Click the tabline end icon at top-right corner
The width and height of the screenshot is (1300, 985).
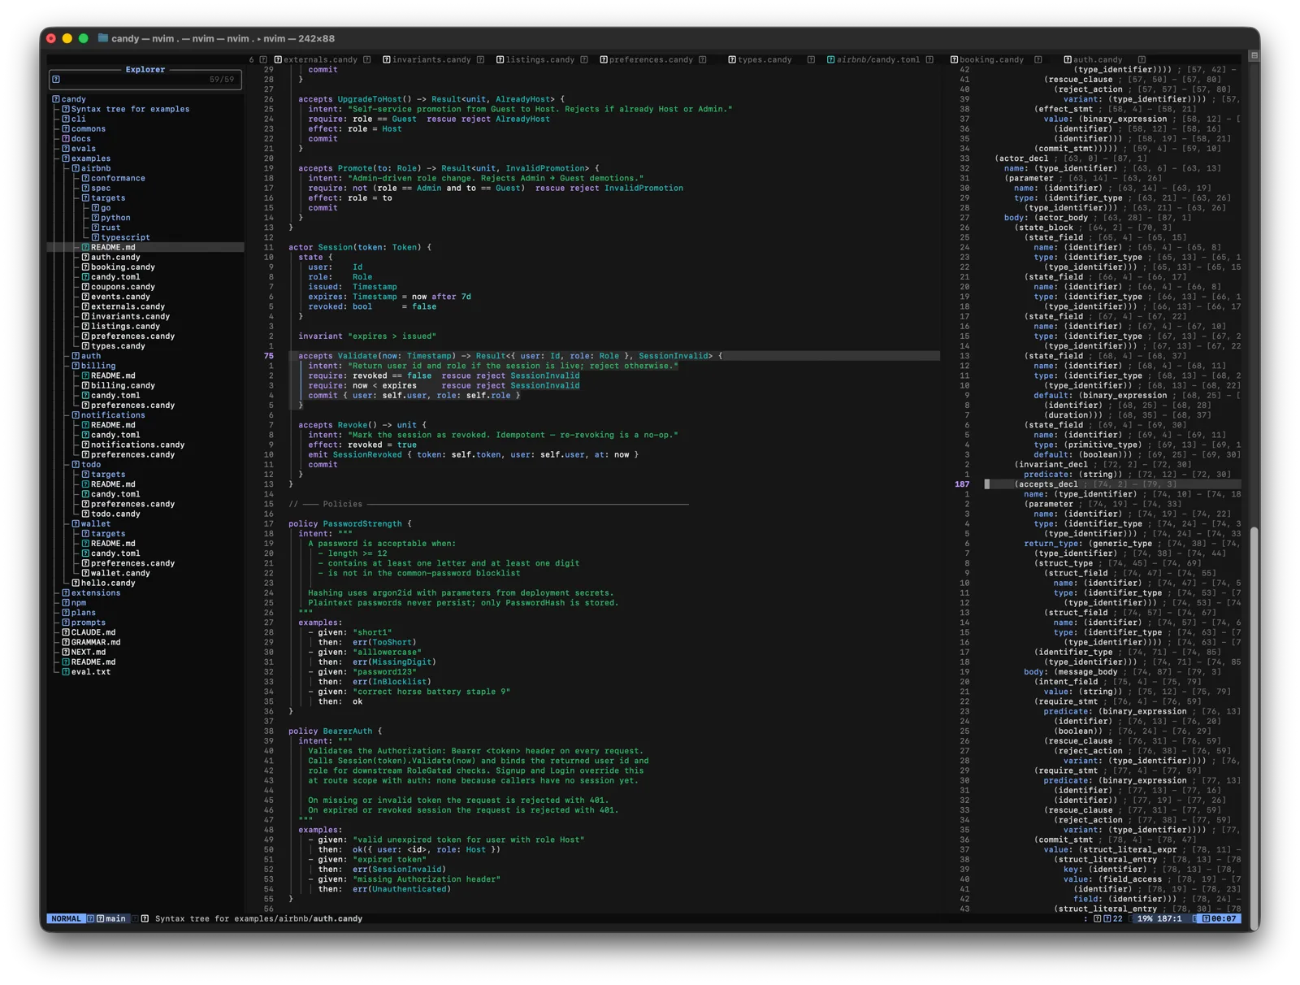point(1254,56)
